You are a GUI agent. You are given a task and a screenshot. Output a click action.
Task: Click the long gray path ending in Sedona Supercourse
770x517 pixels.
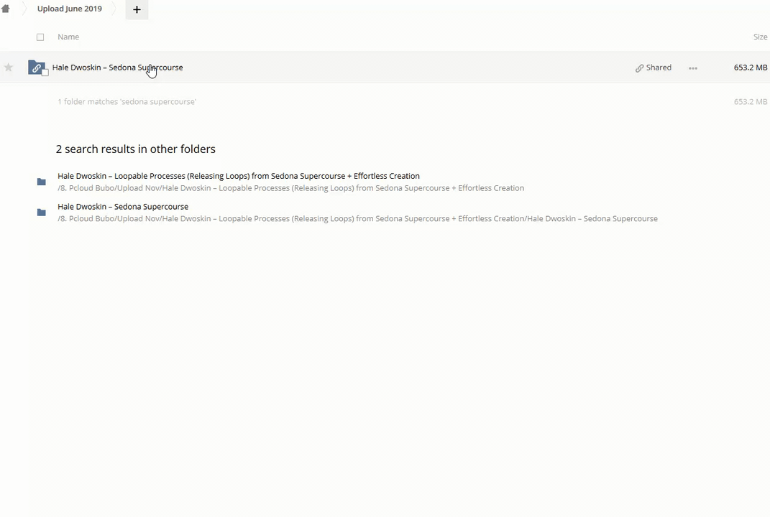(x=357, y=219)
